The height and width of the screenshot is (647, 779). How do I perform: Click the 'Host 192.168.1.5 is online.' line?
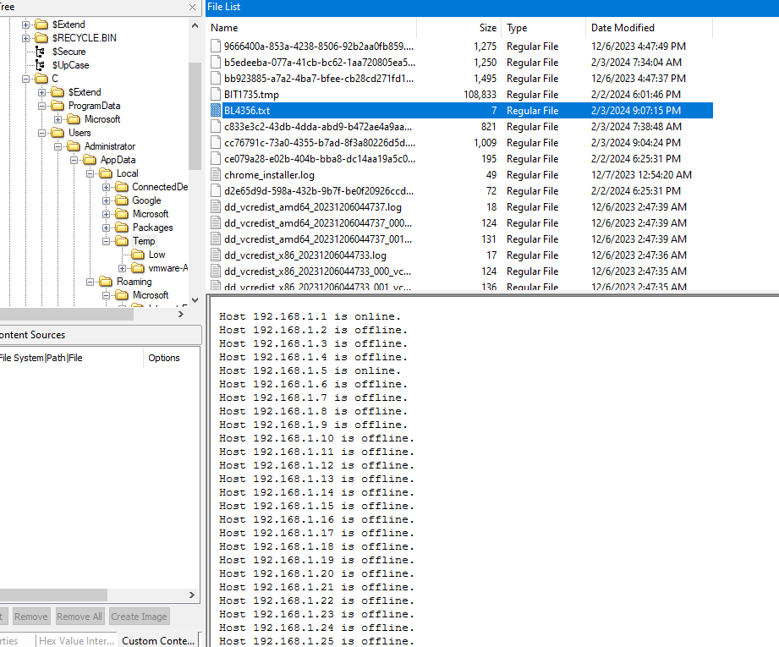click(x=310, y=370)
